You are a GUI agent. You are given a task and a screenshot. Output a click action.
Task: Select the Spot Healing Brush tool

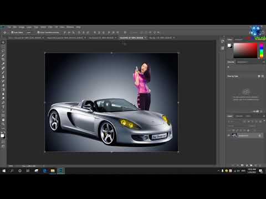(3, 68)
